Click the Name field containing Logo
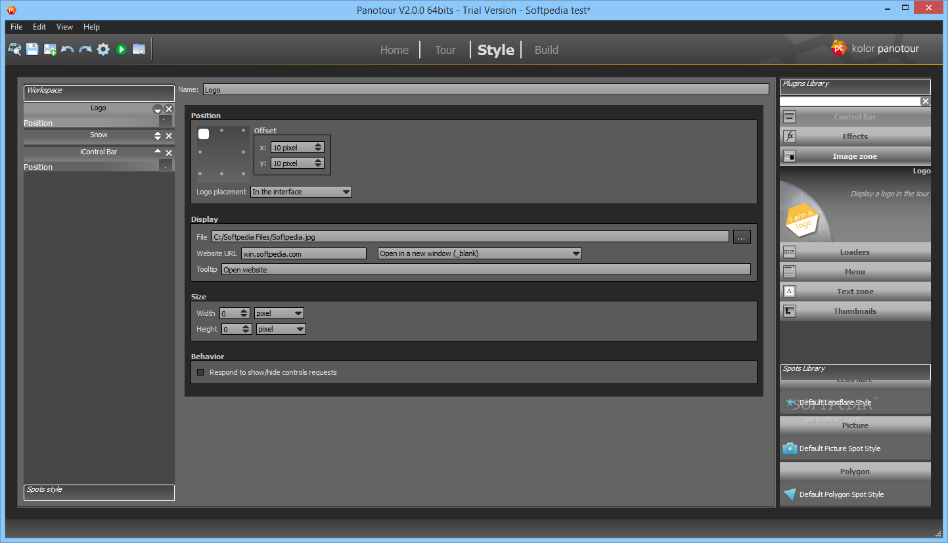 [485, 89]
